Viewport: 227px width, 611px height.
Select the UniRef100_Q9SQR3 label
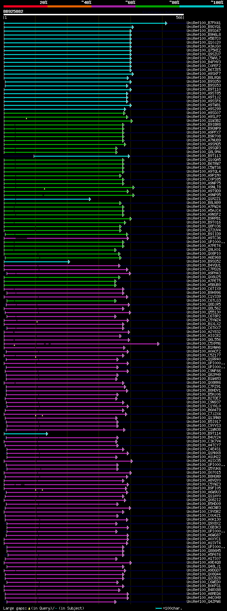204,148
